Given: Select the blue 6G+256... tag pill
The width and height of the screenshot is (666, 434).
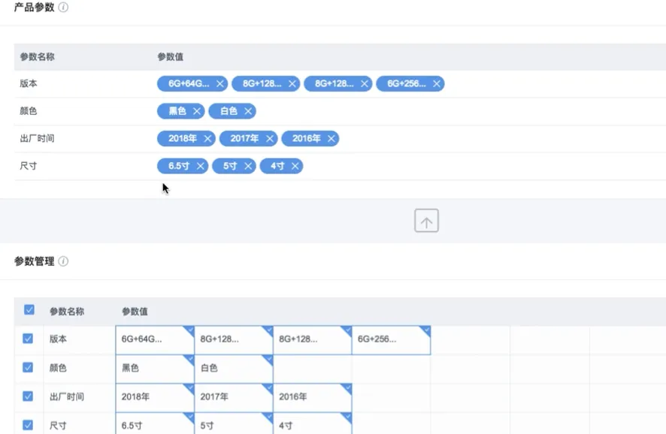Looking at the screenshot, I should click(x=410, y=83).
